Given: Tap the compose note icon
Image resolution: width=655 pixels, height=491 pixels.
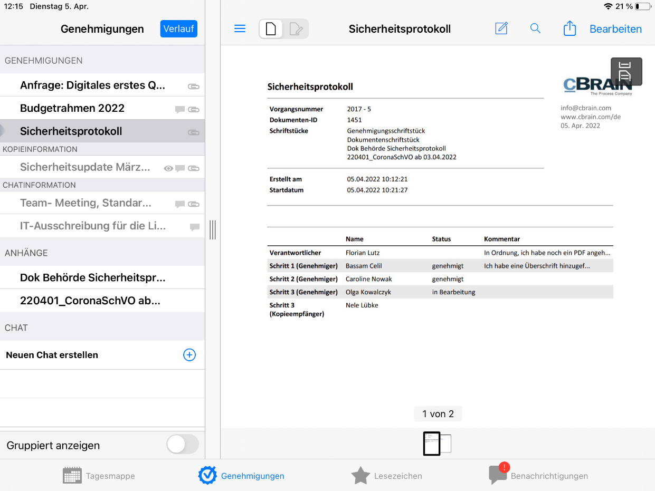Looking at the screenshot, I should point(501,28).
